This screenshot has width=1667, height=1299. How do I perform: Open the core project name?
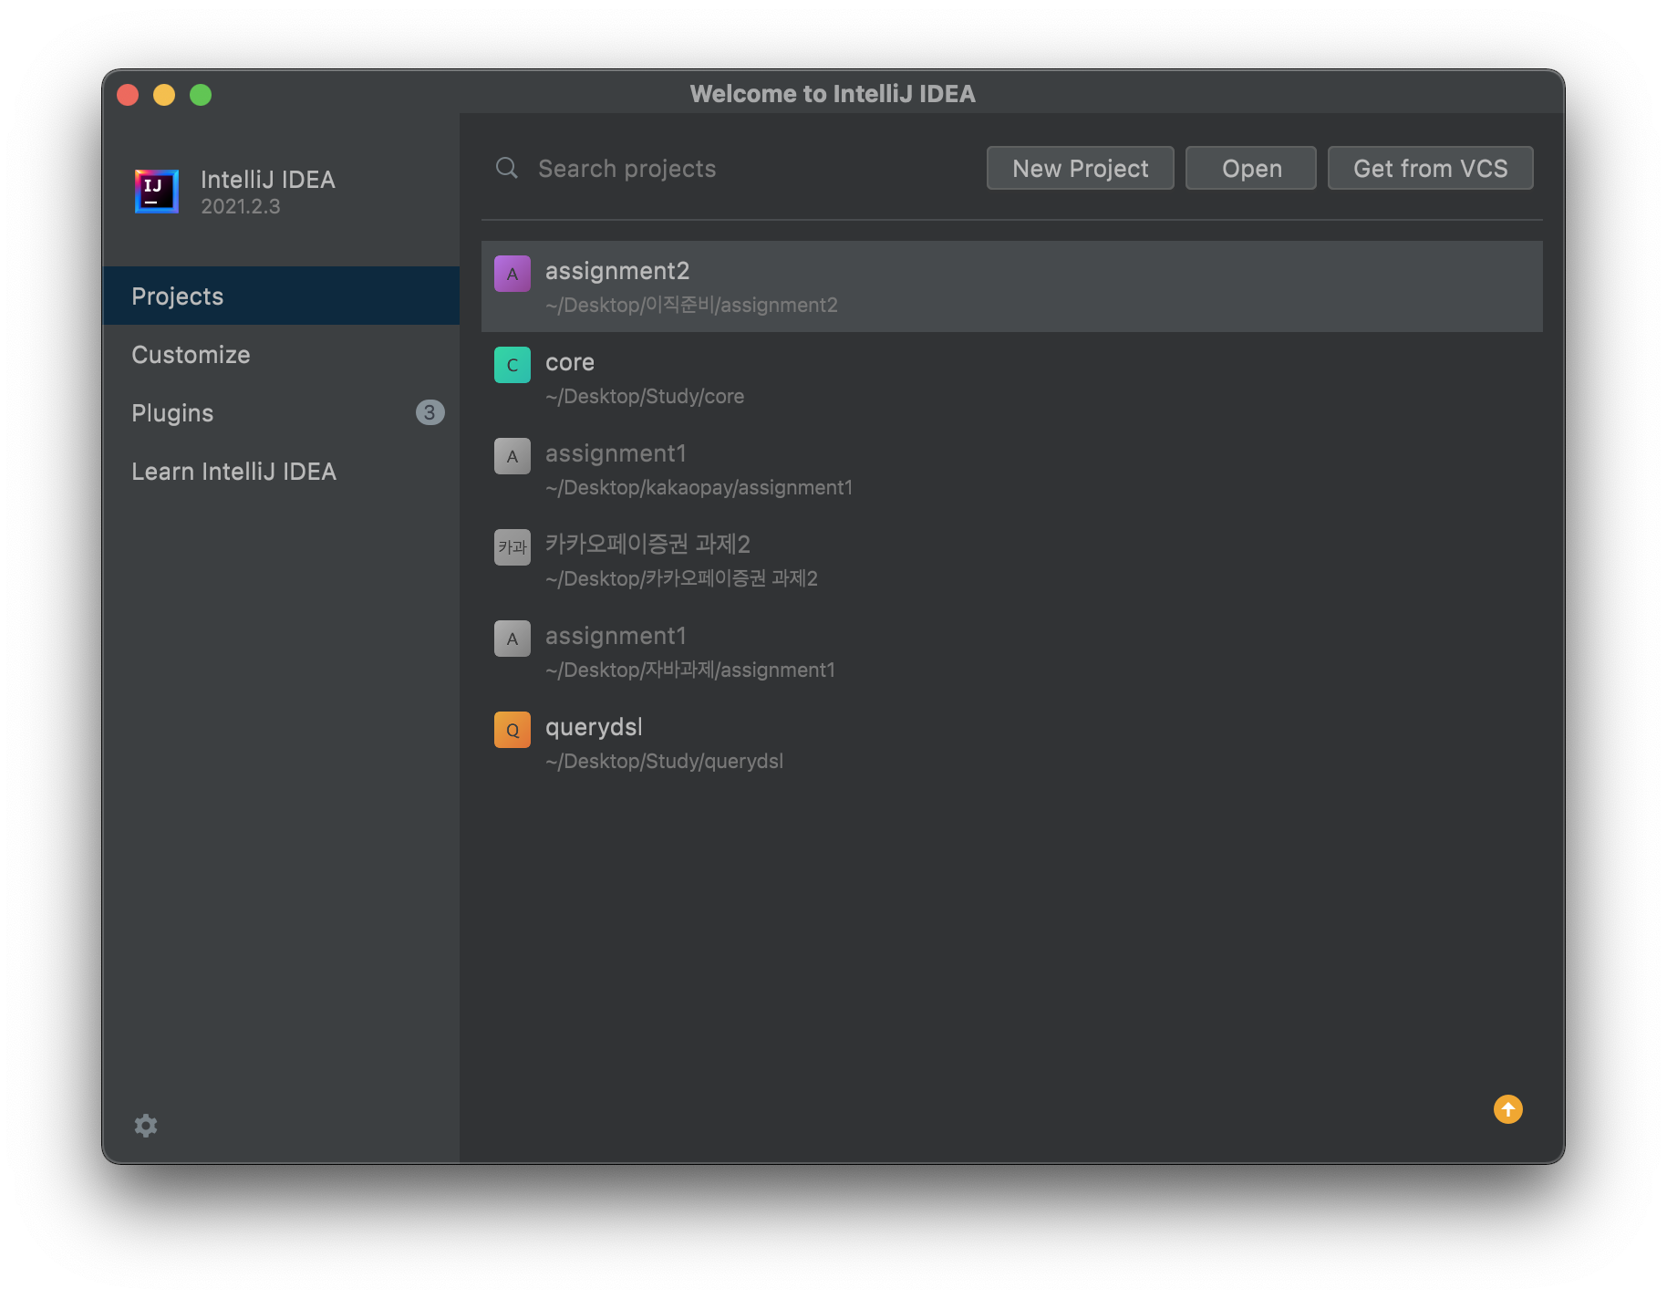pyautogui.click(x=570, y=362)
